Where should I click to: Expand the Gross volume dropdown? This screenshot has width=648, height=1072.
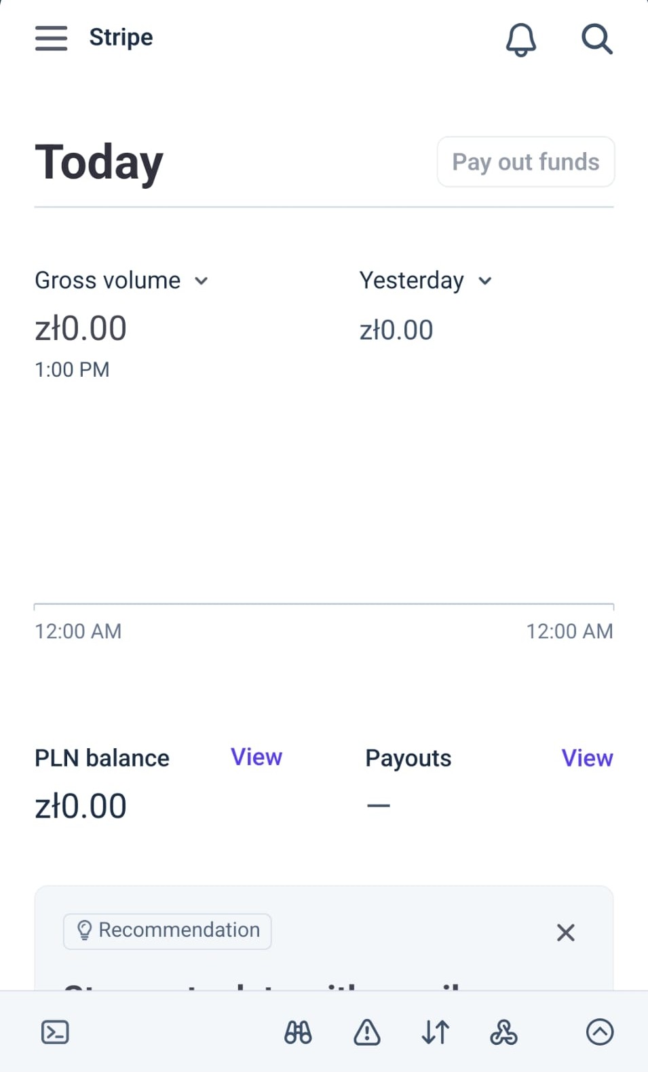pyautogui.click(x=121, y=280)
